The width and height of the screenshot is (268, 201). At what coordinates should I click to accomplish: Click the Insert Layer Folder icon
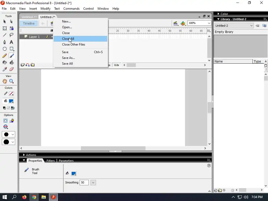pos(32,65)
